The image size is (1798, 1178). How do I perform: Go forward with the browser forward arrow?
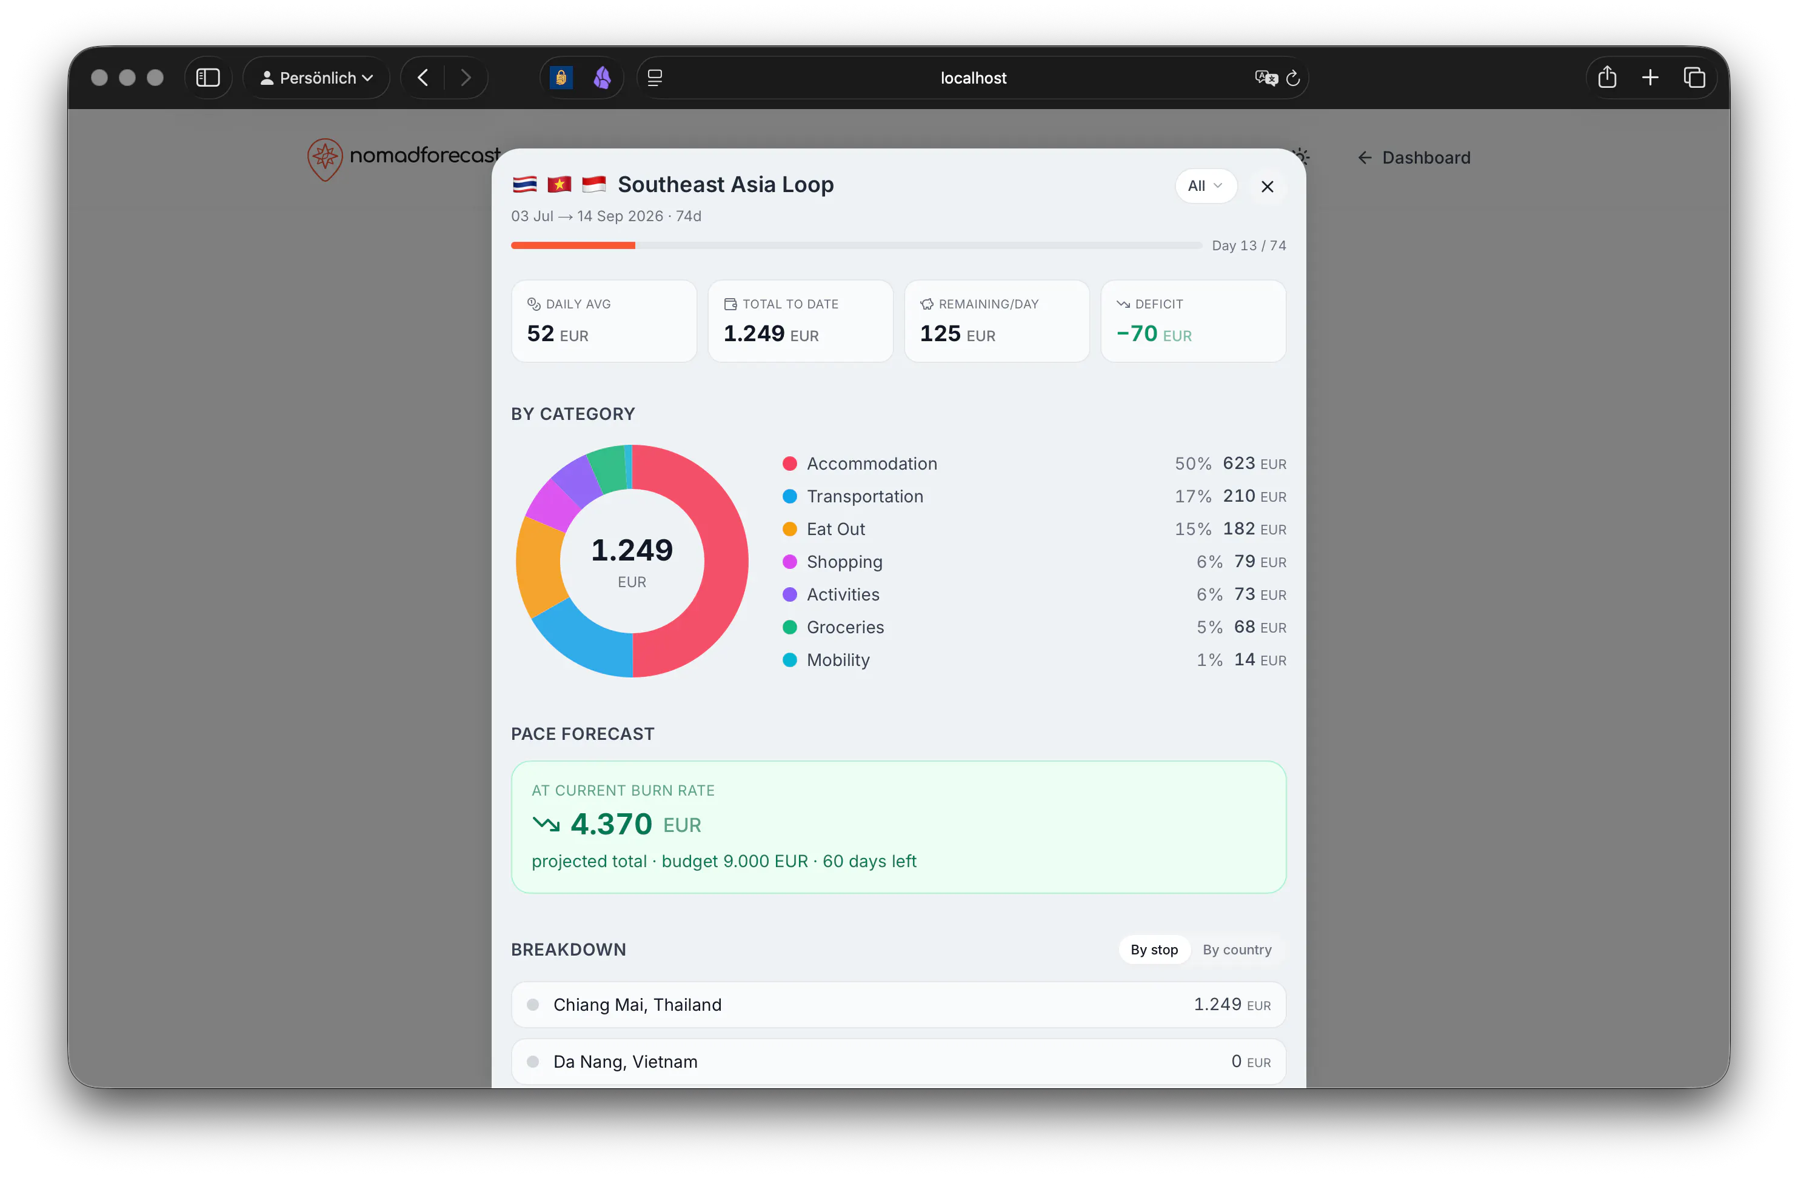(466, 78)
